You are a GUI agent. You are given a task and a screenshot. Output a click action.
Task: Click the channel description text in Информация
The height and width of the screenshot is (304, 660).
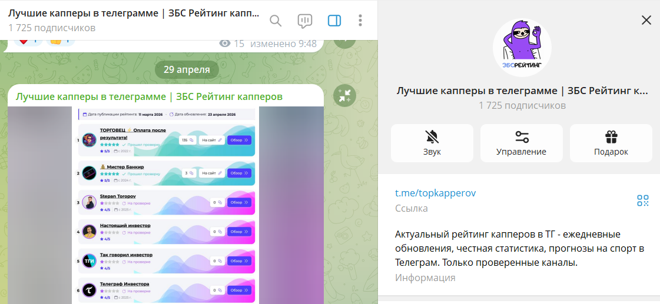(520, 249)
